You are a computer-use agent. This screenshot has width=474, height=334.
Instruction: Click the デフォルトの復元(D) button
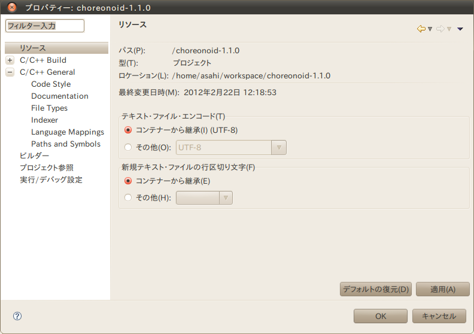[x=375, y=289]
